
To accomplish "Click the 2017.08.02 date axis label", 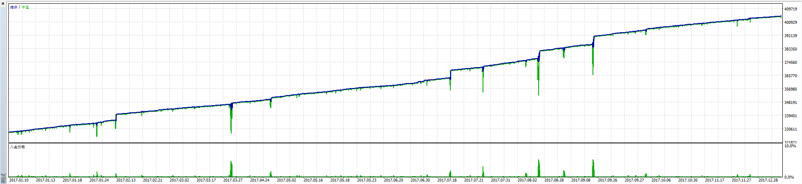I will coord(527,180).
